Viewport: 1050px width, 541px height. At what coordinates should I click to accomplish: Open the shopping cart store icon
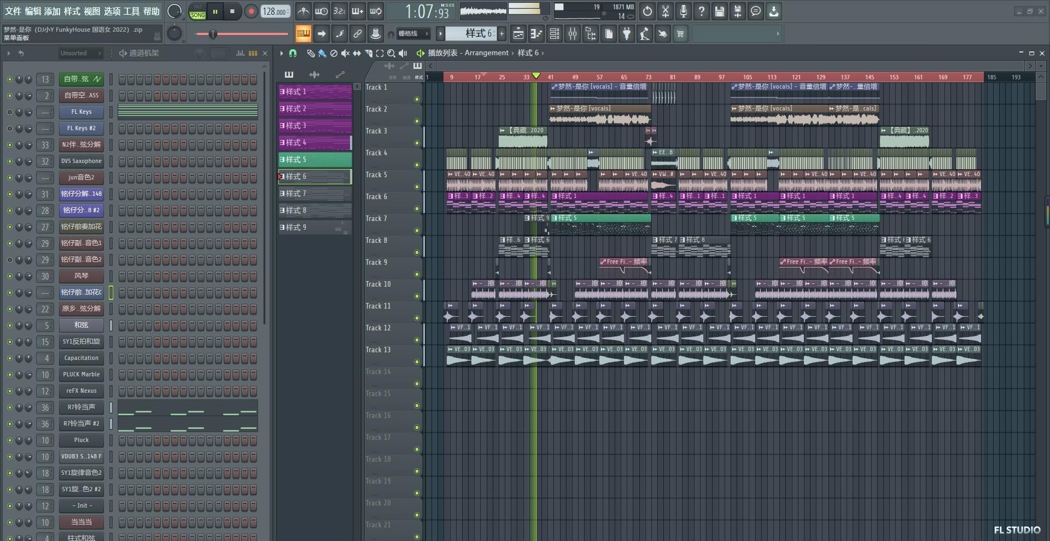point(680,34)
